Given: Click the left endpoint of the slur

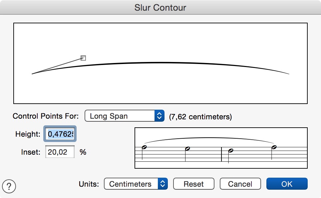Looking at the screenshot, I should 32,74.
